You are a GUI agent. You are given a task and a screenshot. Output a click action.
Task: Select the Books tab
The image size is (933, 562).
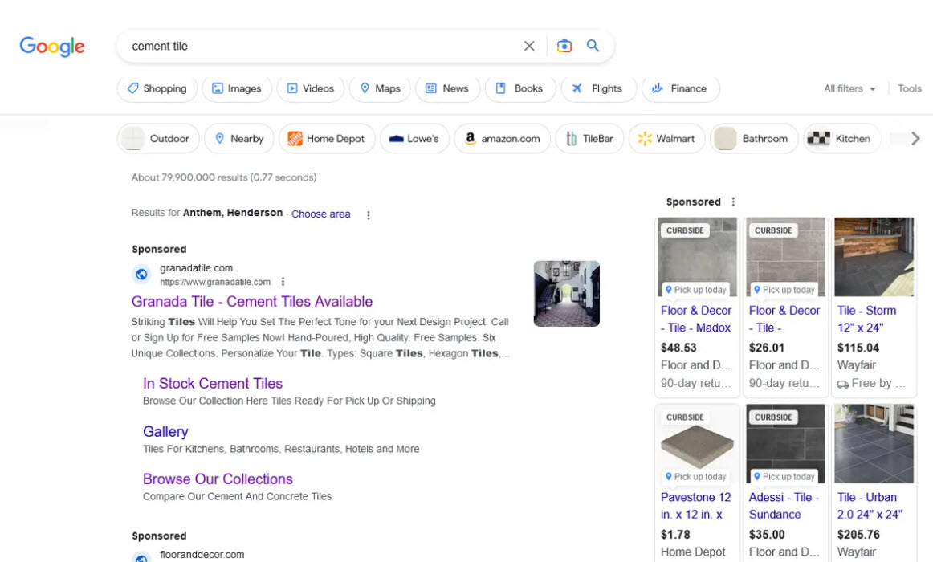click(x=519, y=88)
